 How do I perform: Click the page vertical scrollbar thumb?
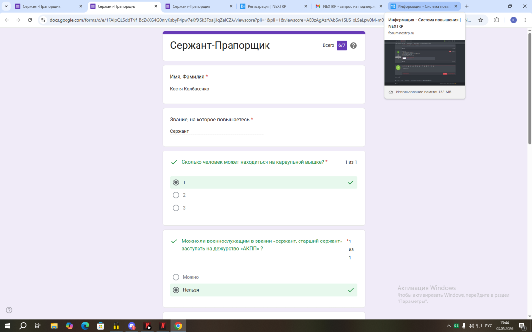point(529,88)
